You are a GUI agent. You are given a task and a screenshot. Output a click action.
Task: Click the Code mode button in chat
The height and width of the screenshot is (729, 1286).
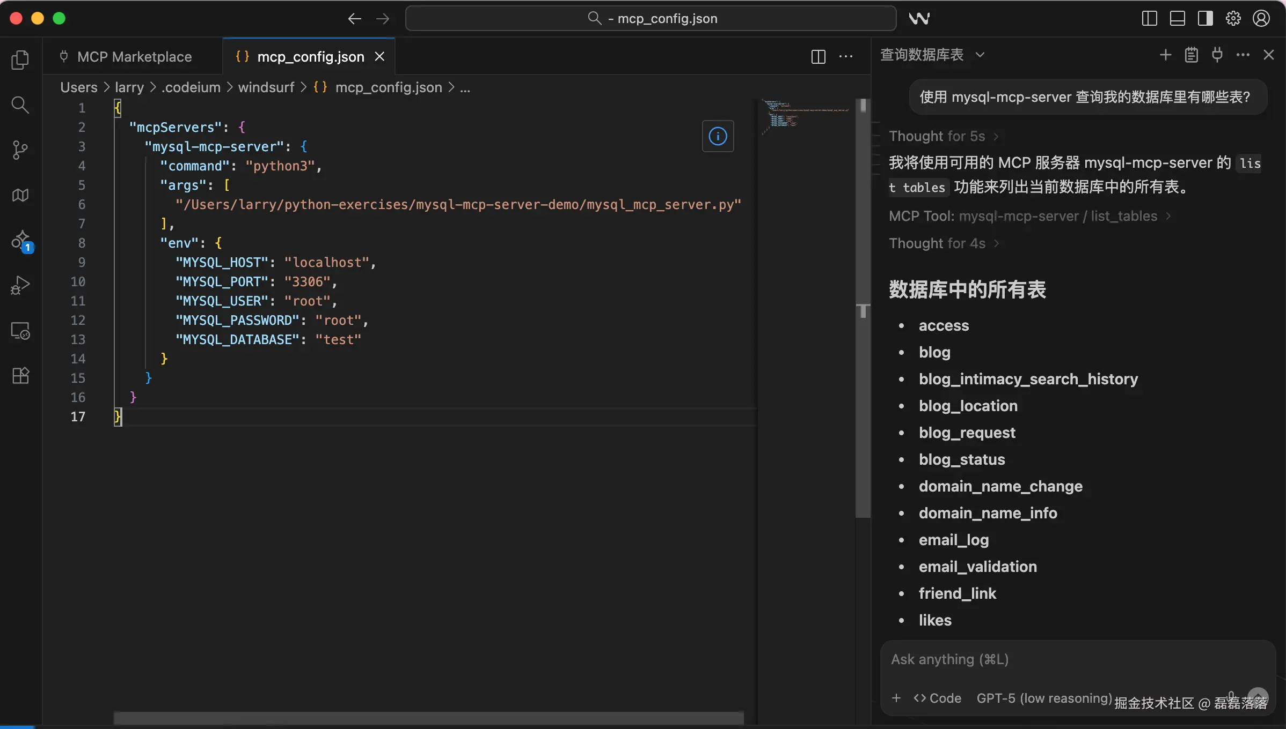pyautogui.click(x=937, y=698)
